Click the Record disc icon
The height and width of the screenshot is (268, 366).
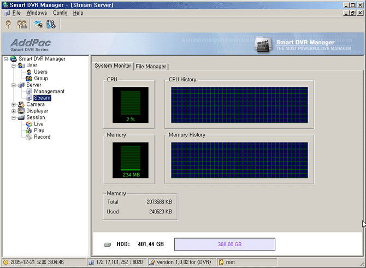[29, 137]
